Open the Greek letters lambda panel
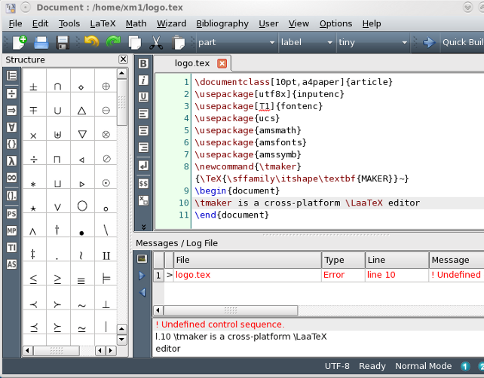484x378 pixels. pos(11,160)
